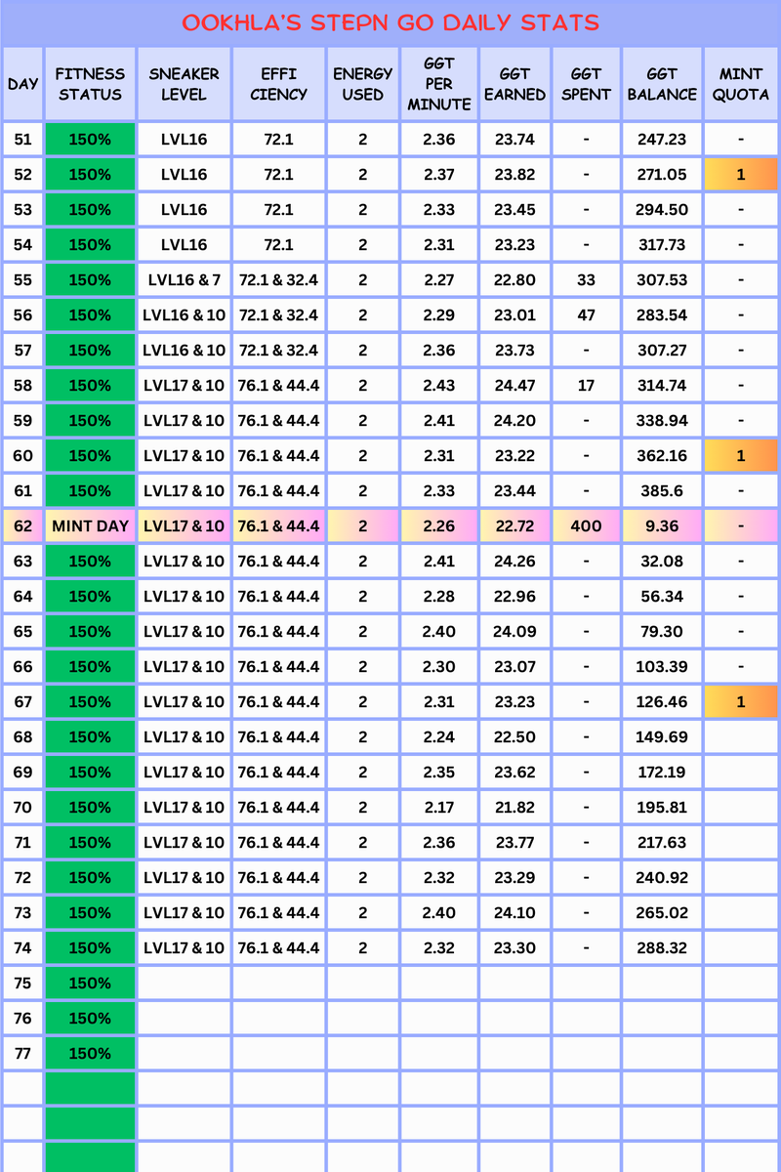The image size is (781, 1172).
Task: Select the 22.50 GGT earned value
Action: (x=514, y=737)
